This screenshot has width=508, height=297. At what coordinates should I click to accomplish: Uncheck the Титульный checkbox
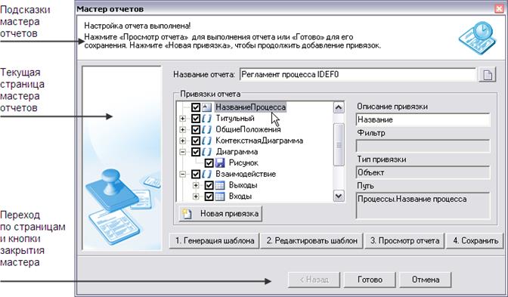(196, 119)
